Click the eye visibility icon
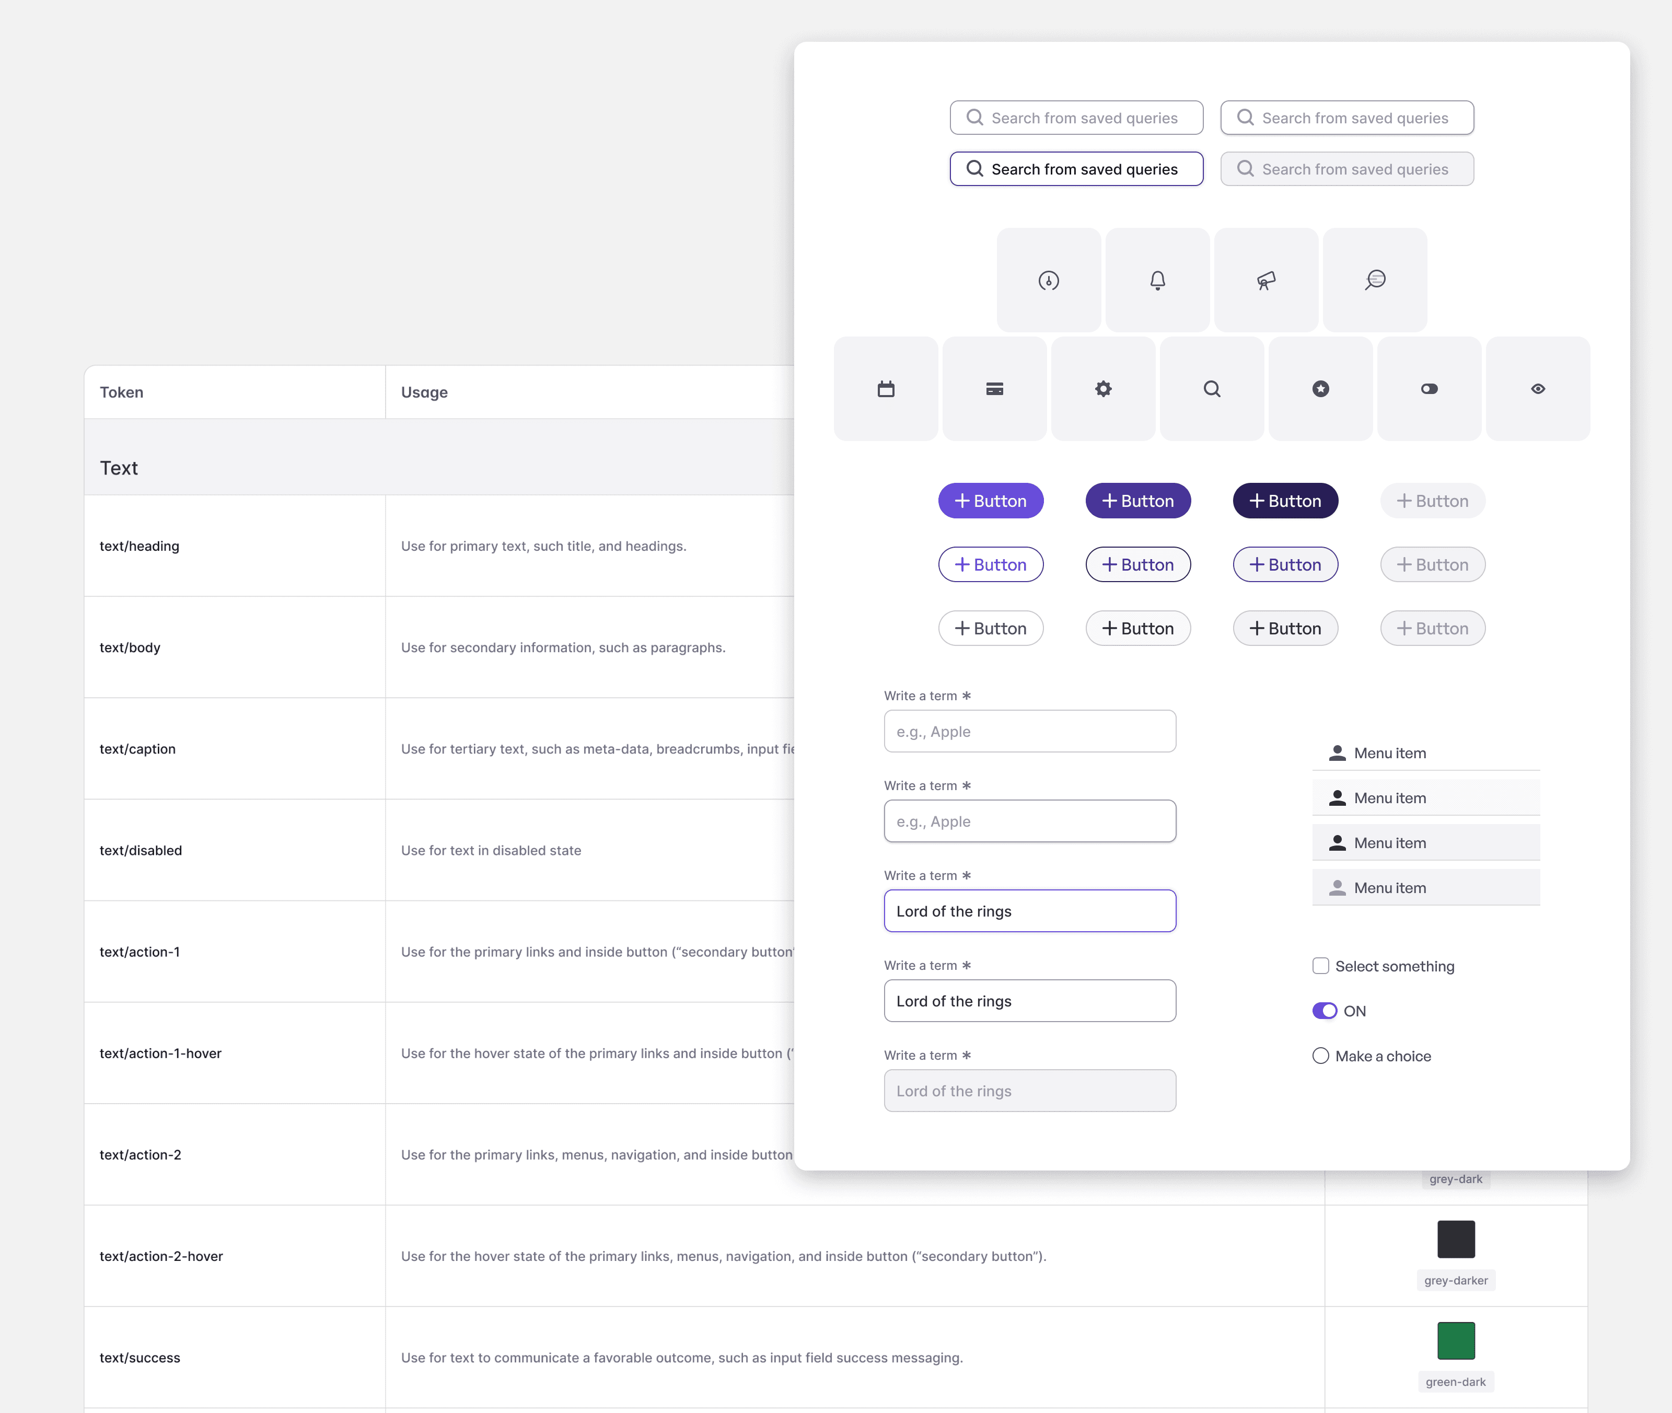Screen dimensions: 1672x1413 pos(1538,388)
